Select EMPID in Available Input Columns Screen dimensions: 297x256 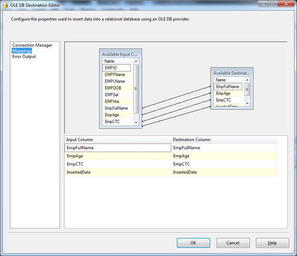point(117,68)
